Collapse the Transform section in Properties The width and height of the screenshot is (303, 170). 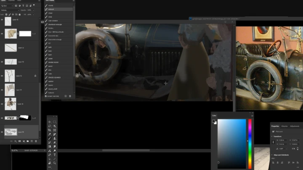coord(272,136)
